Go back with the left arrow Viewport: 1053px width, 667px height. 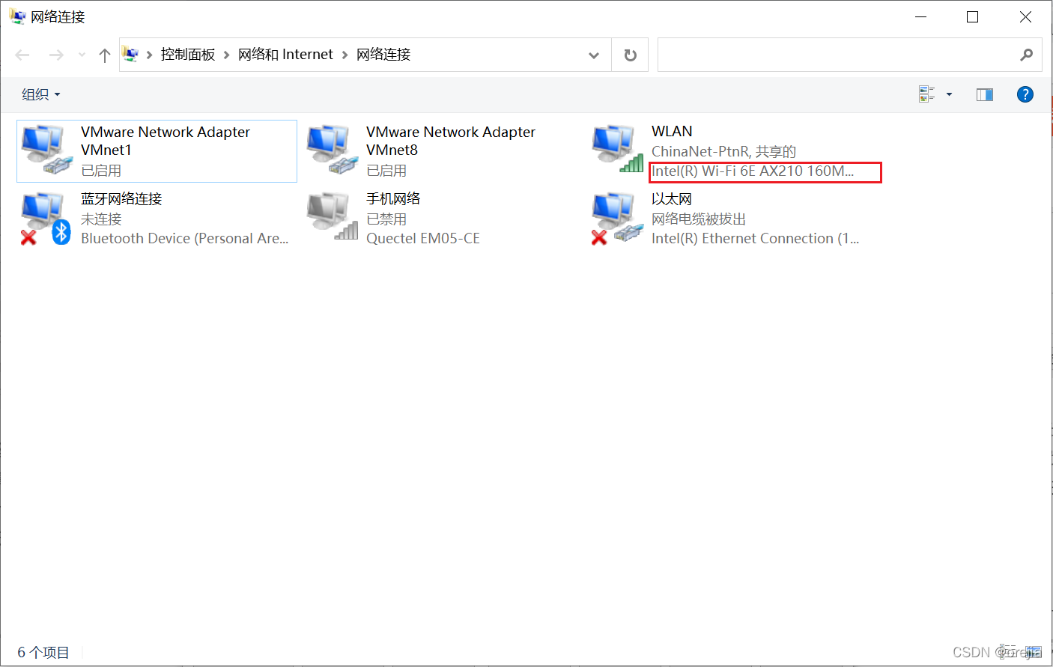[x=22, y=55]
